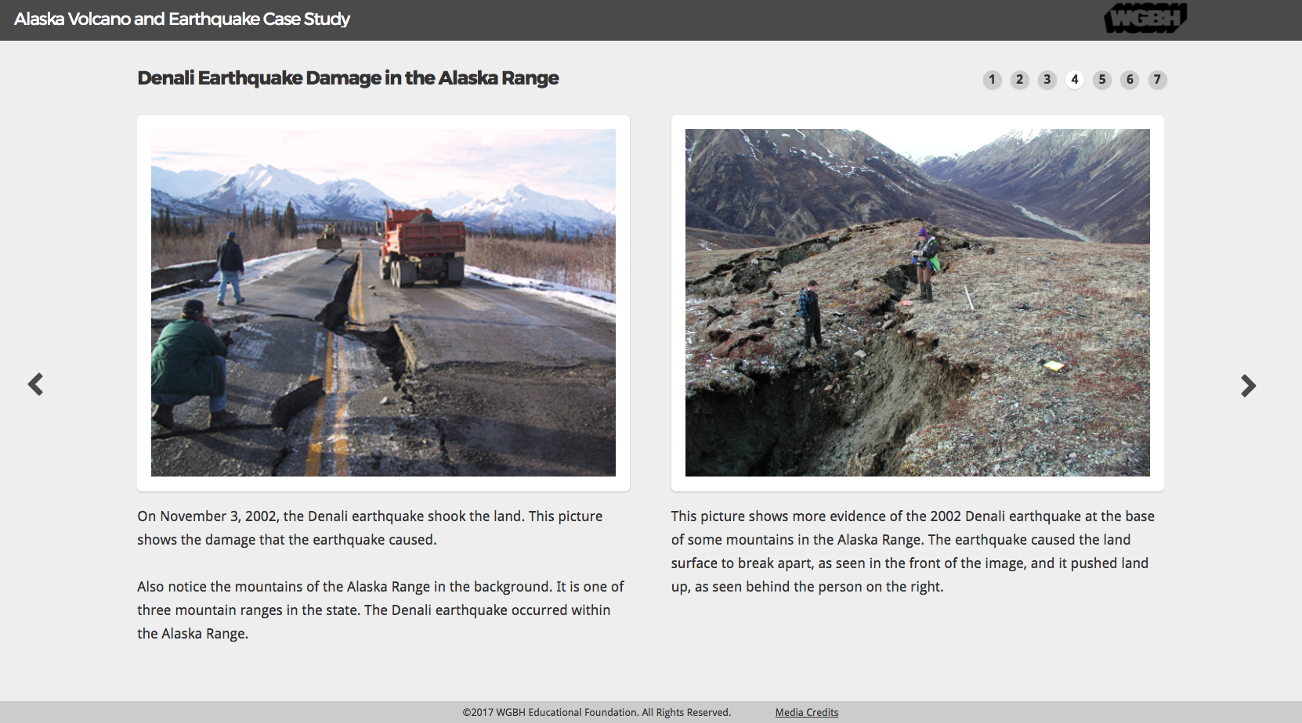The image size is (1302, 723).
Task: Click the Denali Earthquake Damage heading
Action: (348, 78)
